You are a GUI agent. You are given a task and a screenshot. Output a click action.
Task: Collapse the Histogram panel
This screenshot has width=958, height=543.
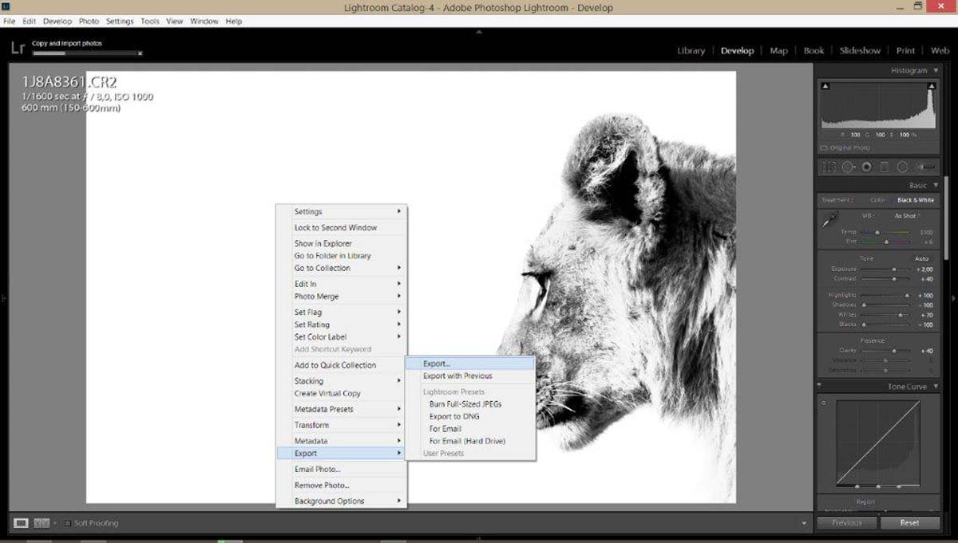tap(936, 71)
